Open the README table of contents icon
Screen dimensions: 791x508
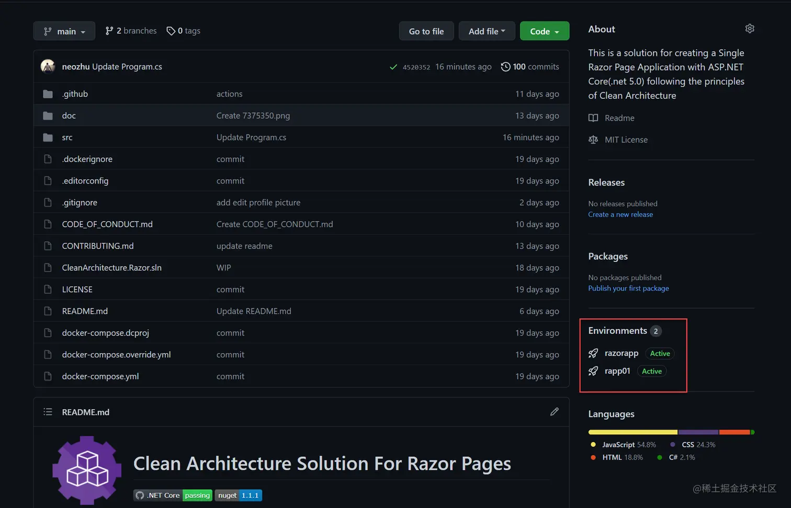pos(48,412)
